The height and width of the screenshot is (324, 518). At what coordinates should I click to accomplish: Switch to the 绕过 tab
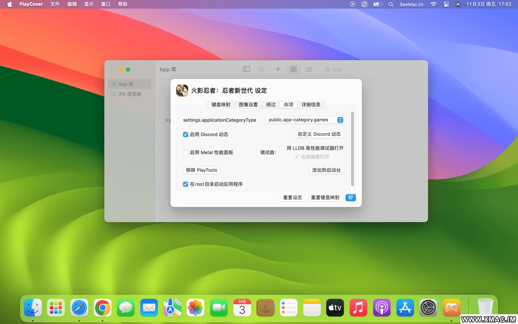point(271,104)
